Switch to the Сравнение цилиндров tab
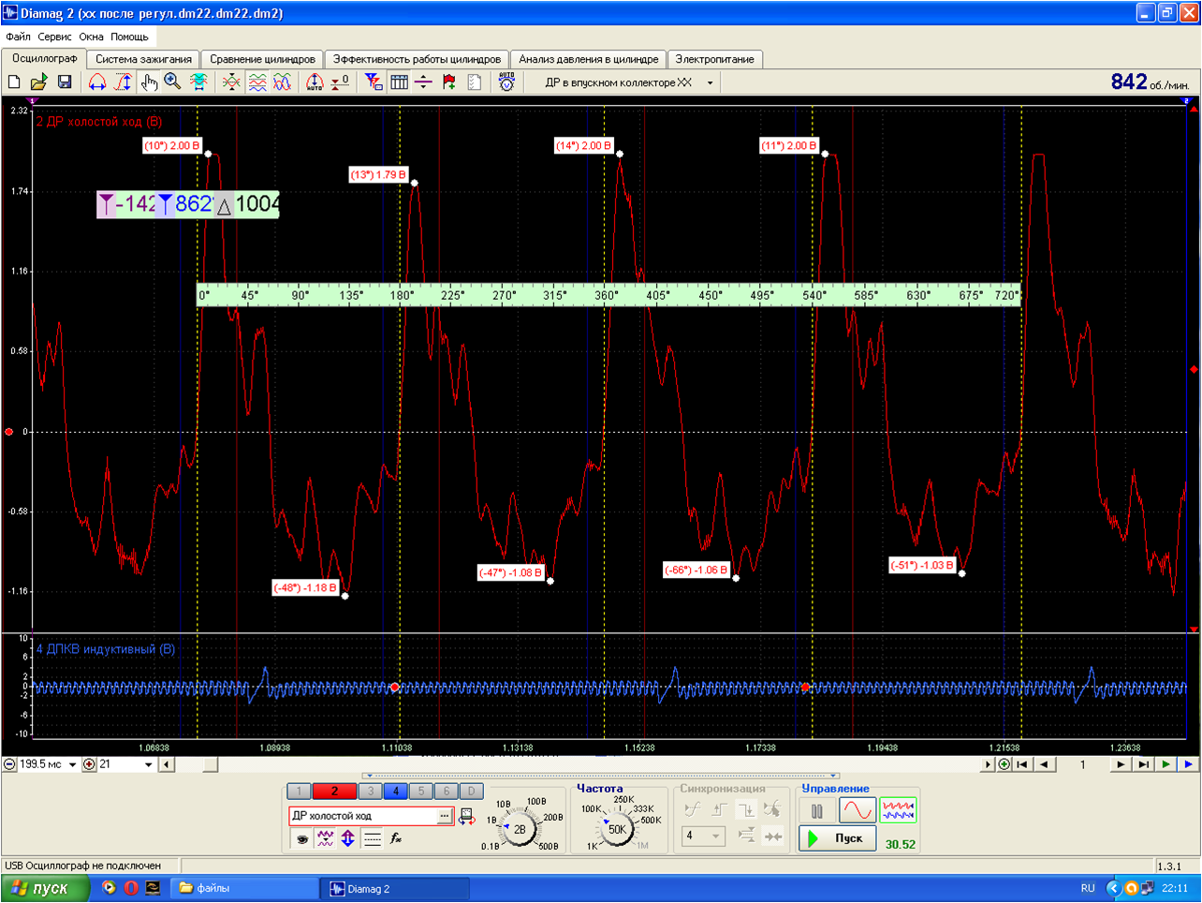Viewport: 1202px width, 903px height. point(262,59)
